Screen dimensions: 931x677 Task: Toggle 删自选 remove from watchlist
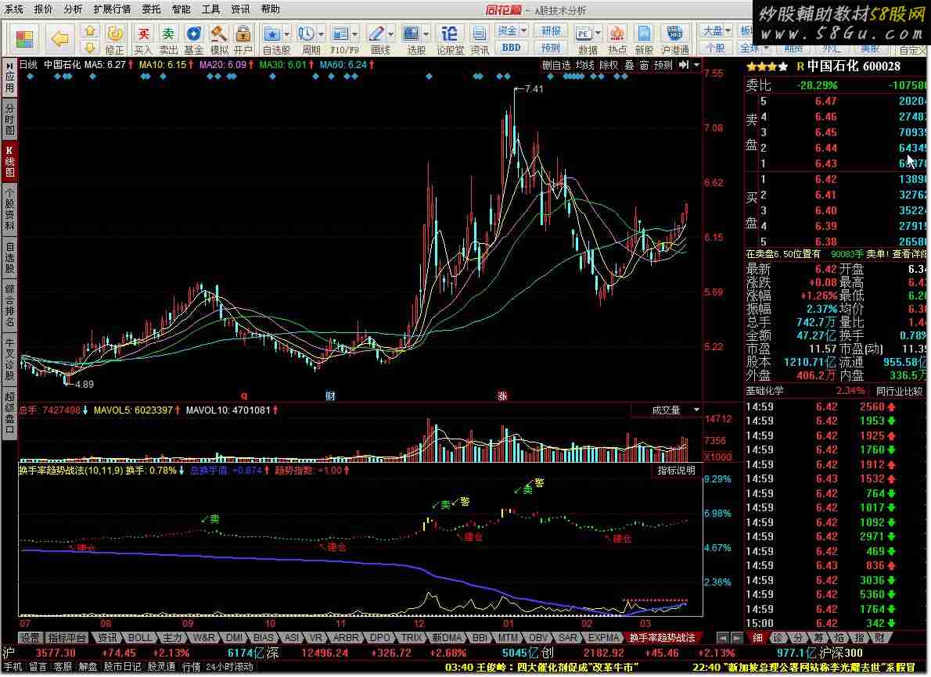[x=555, y=65]
